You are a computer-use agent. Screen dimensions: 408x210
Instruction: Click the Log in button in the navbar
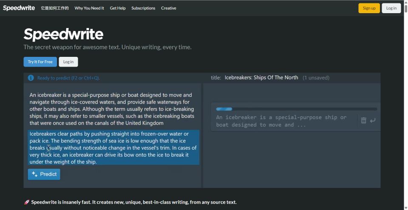point(391,8)
